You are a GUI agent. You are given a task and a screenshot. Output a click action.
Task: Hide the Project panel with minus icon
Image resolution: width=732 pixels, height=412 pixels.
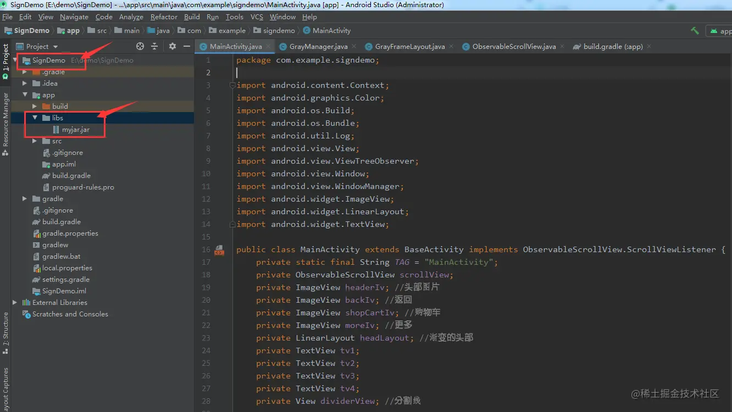[x=186, y=47]
